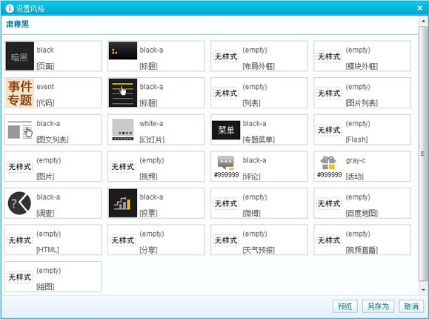
Task: Choose the black-a 调查 survey question icon
Action: pyautogui.click(x=20, y=203)
